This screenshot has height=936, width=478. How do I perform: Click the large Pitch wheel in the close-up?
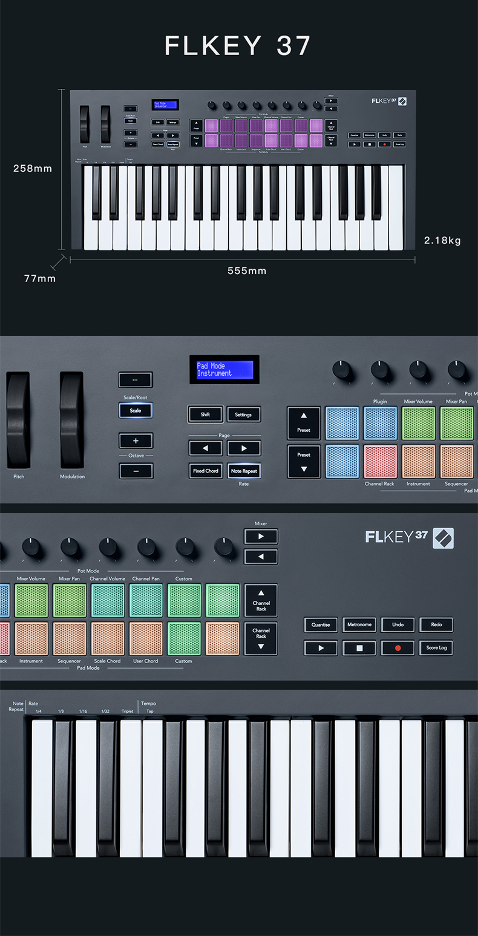(x=18, y=419)
